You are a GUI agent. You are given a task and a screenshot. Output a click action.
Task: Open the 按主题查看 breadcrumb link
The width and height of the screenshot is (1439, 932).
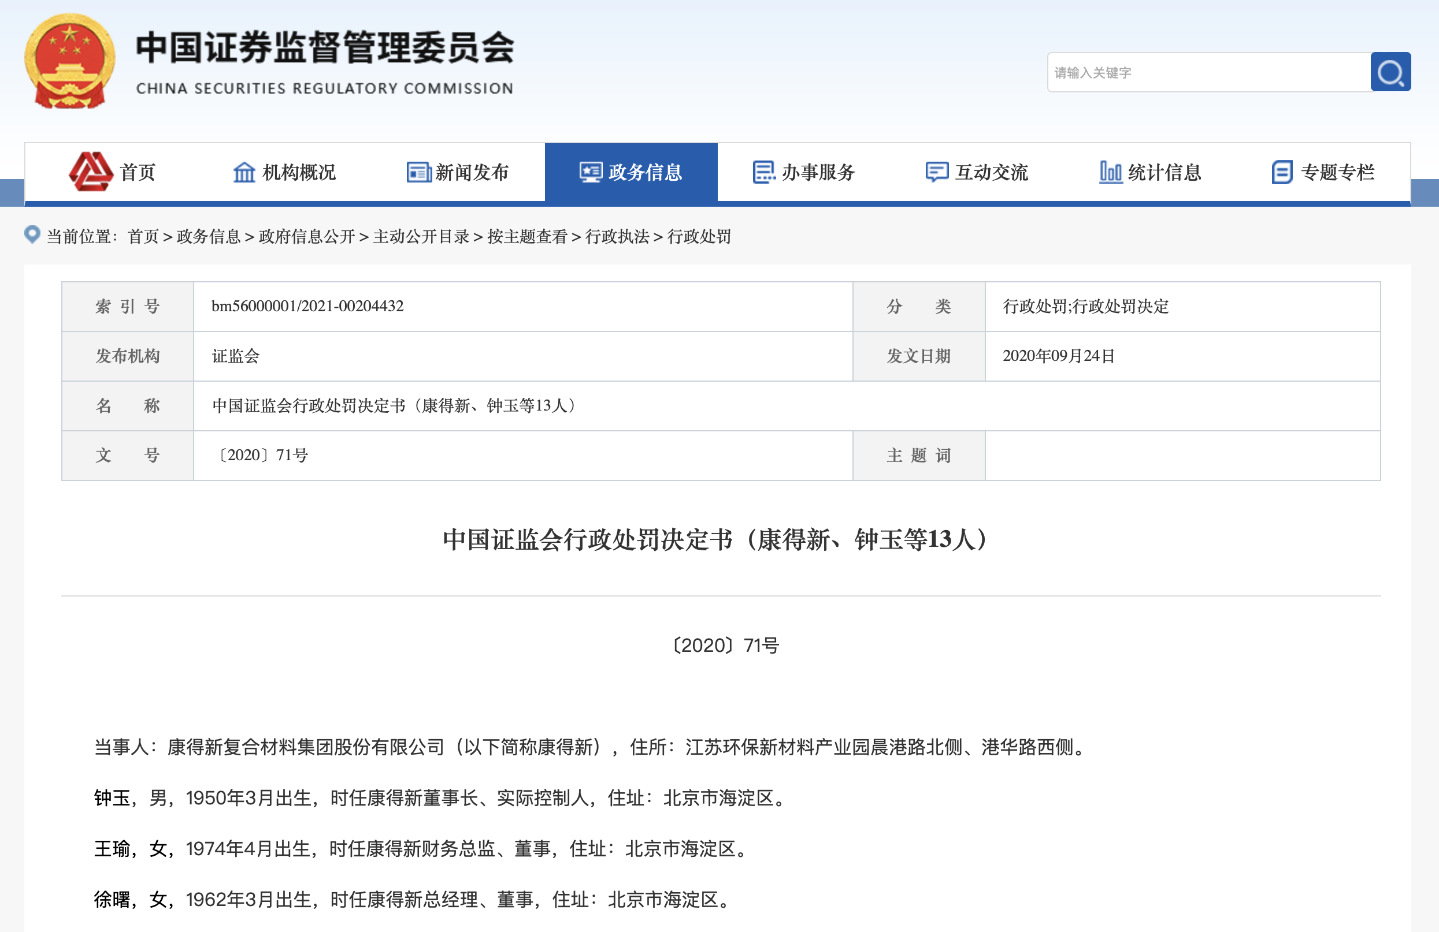click(527, 237)
